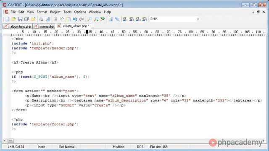The height and width of the screenshot is (151, 269).
Task: Click the form action method="post" line
Action: 45,91
